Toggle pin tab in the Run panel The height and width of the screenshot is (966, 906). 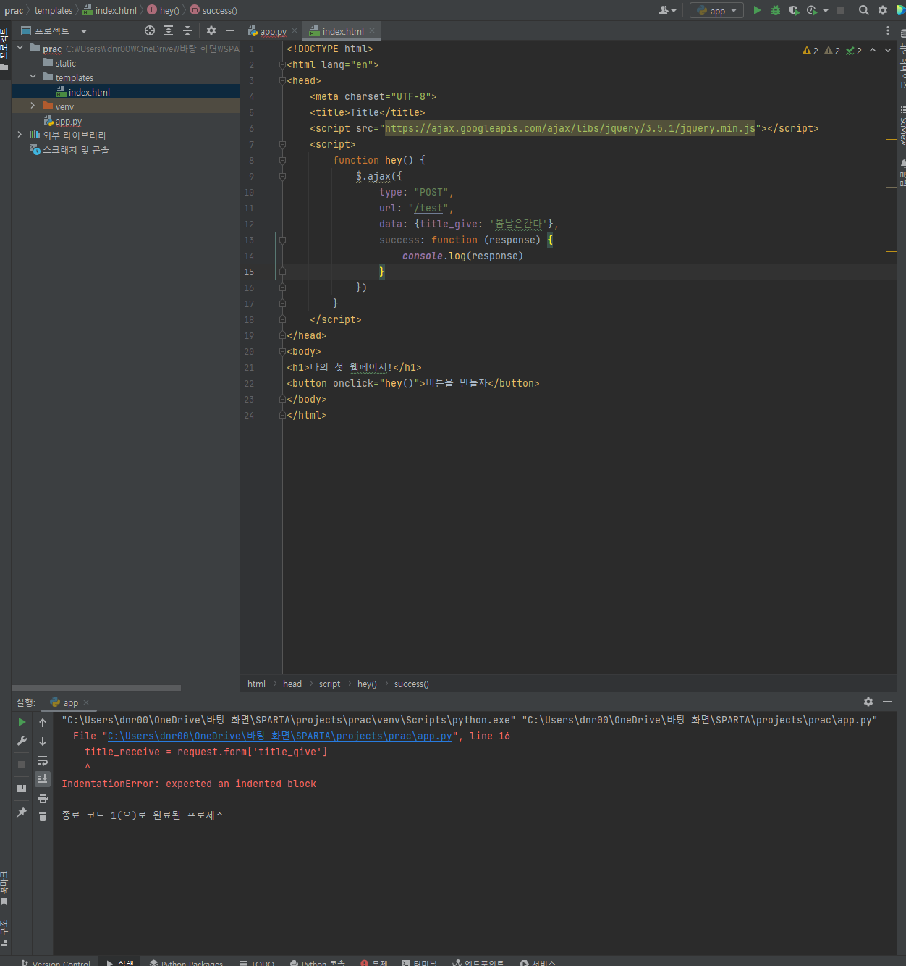tap(22, 812)
